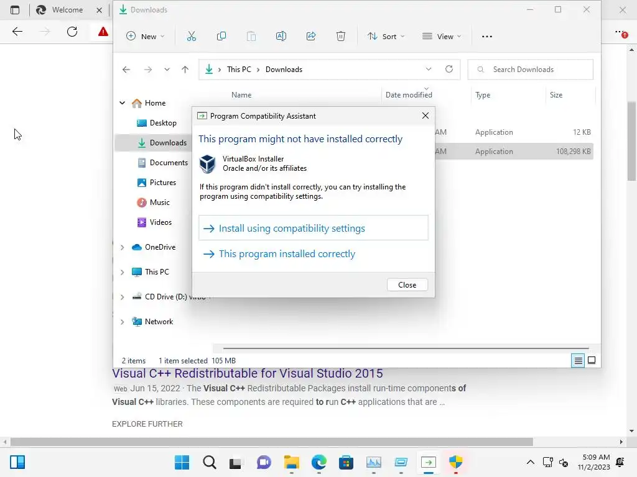
Task: Click This PC in the address breadcrumb
Action: point(239,70)
